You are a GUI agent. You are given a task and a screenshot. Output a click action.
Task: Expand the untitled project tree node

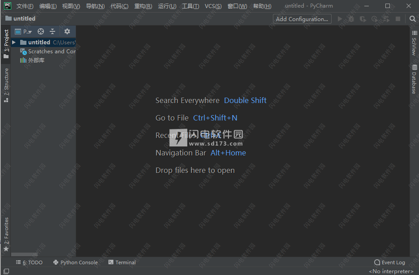[14, 42]
